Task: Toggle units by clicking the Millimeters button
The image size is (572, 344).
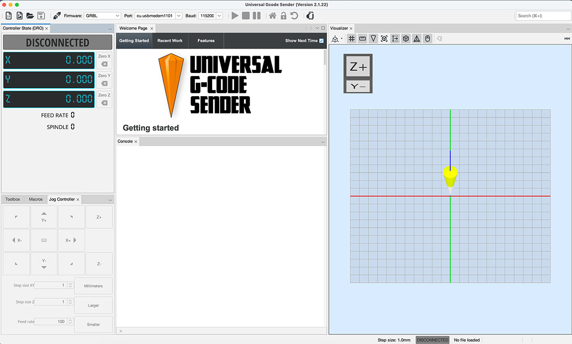Action: click(93, 286)
